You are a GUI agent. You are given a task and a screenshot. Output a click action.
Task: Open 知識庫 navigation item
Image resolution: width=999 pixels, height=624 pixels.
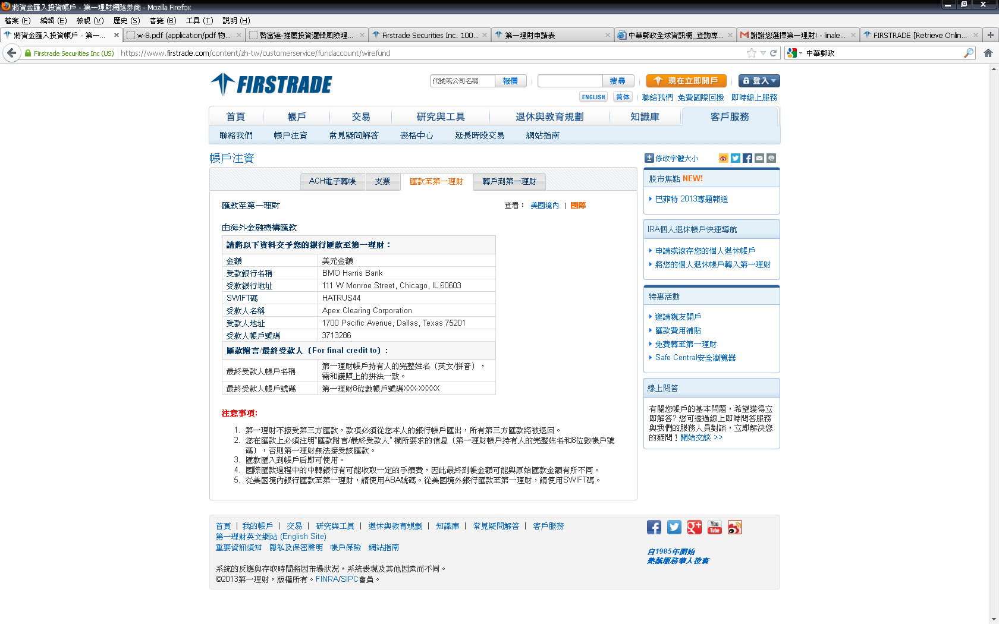click(645, 117)
